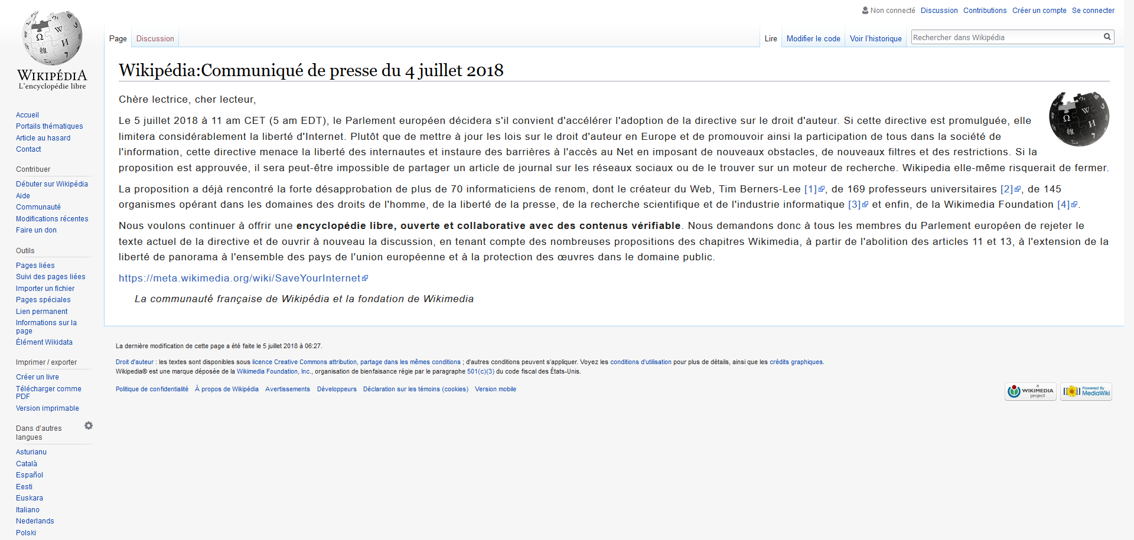Select the Lire tab
This screenshot has width=1134, height=540.
coord(771,38)
